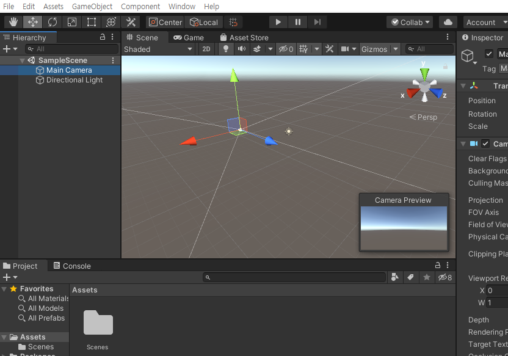Click the scene gizmo Z axis cone
This screenshot has height=356, width=508.
click(x=437, y=93)
